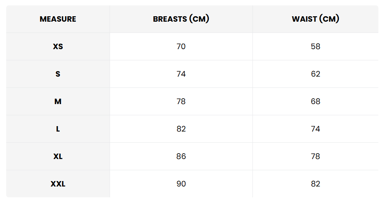Click the XL breasts value 86
Image resolution: width=383 pixels, height=207 pixels.
(181, 156)
